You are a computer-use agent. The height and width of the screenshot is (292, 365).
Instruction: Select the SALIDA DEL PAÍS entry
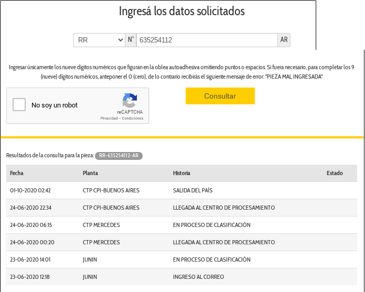click(x=193, y=190)
